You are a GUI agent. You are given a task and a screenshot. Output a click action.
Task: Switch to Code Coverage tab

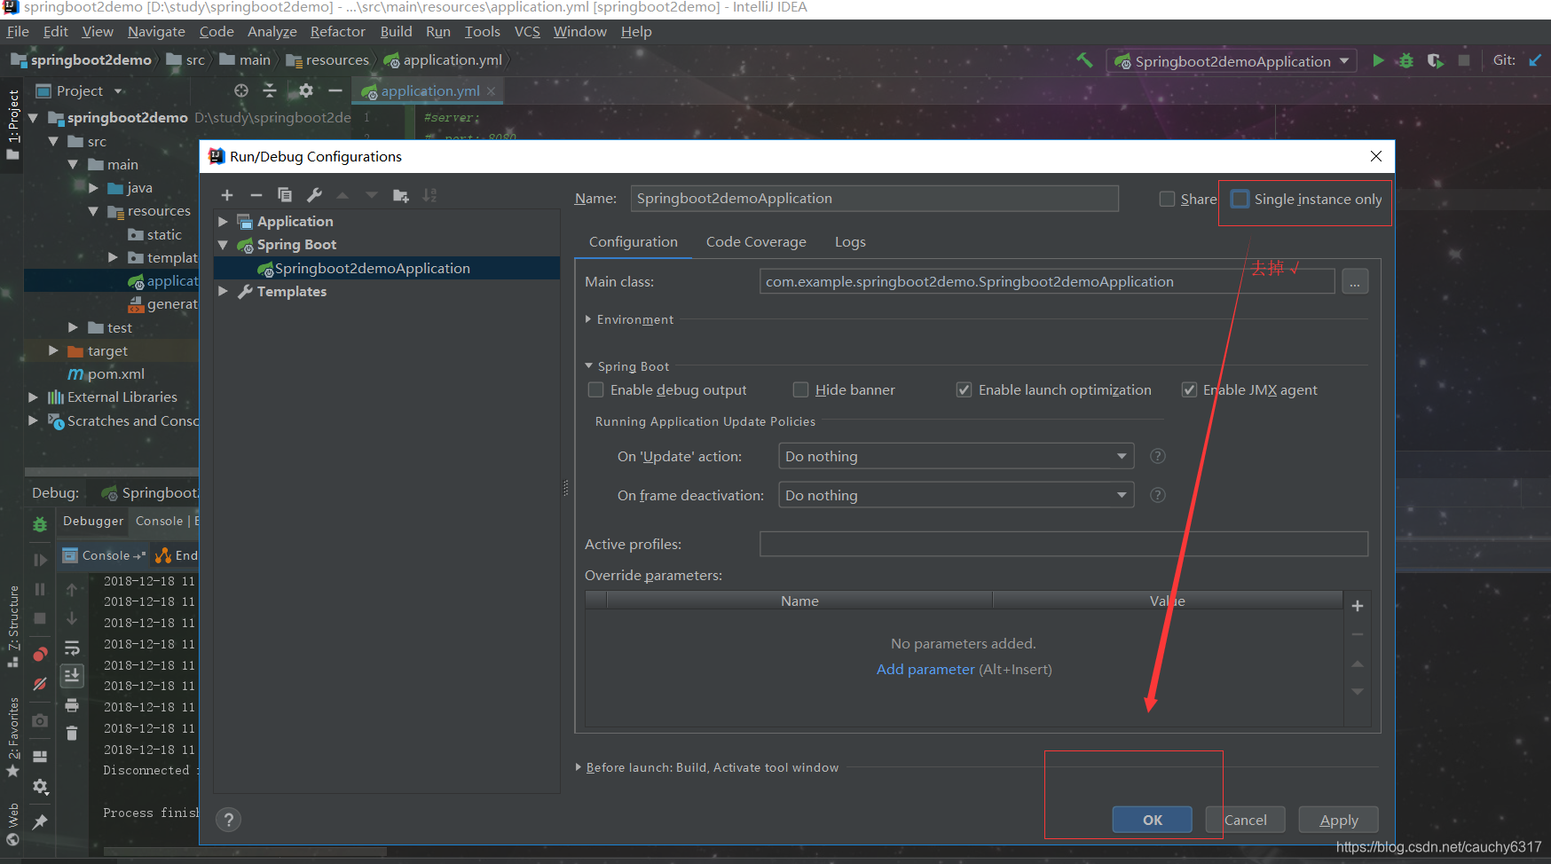(x=756, y=242)
